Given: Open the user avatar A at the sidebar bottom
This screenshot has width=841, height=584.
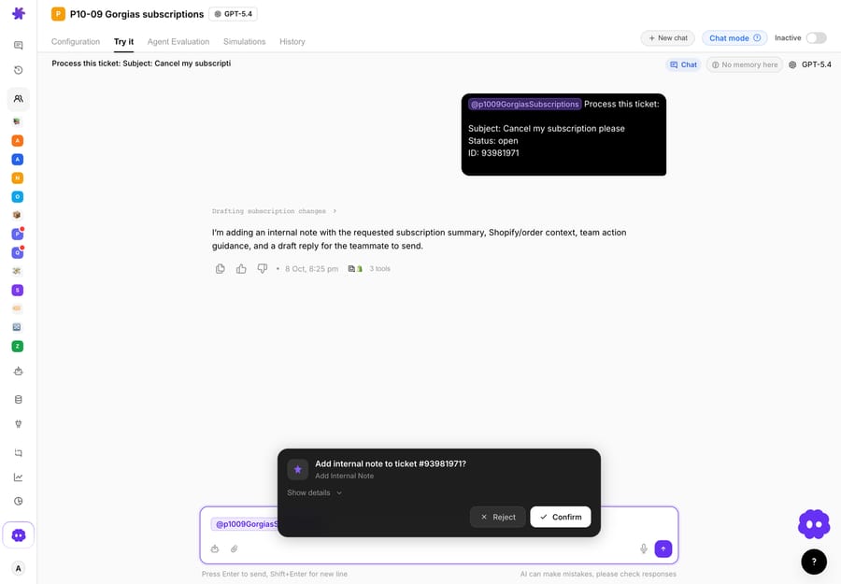Looking at the screenshot, I should (19, 568).
